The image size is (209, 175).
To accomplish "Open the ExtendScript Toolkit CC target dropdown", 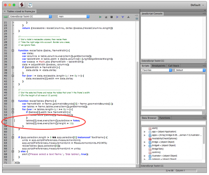I will [x=30, y=16].
